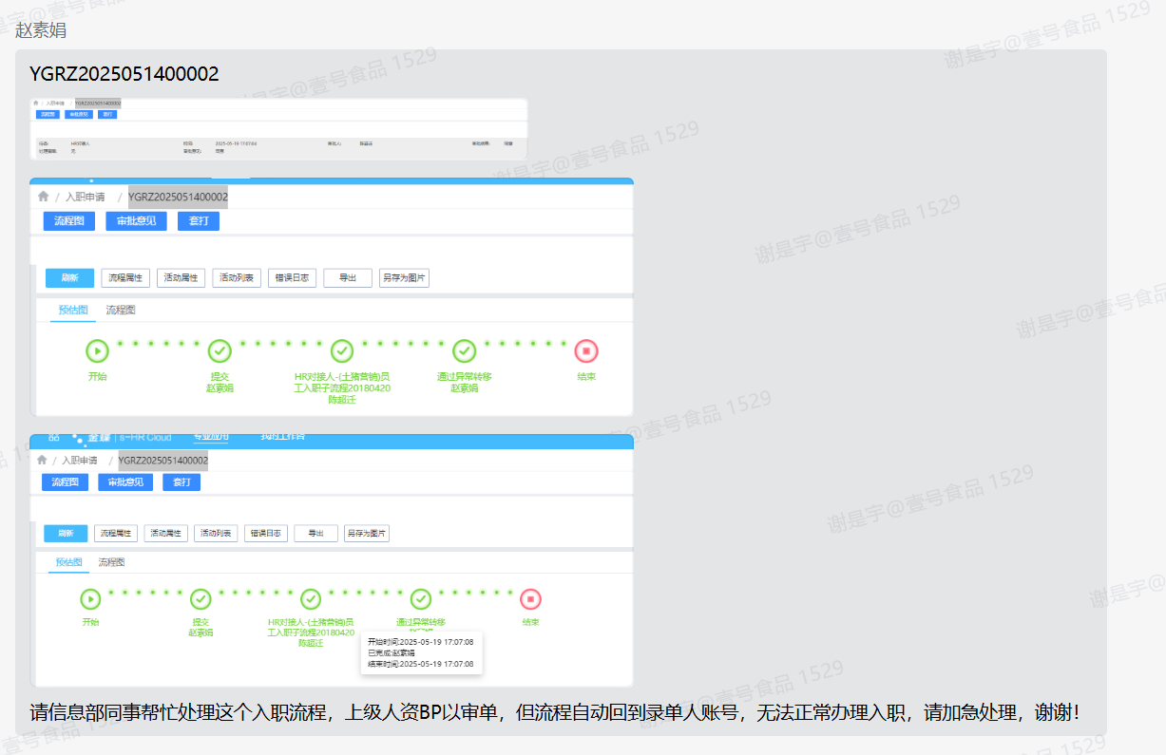Click the HR对接人 checkmark node in bottom flowchart
Screen dimensions: 1166x755
point(311,599)
